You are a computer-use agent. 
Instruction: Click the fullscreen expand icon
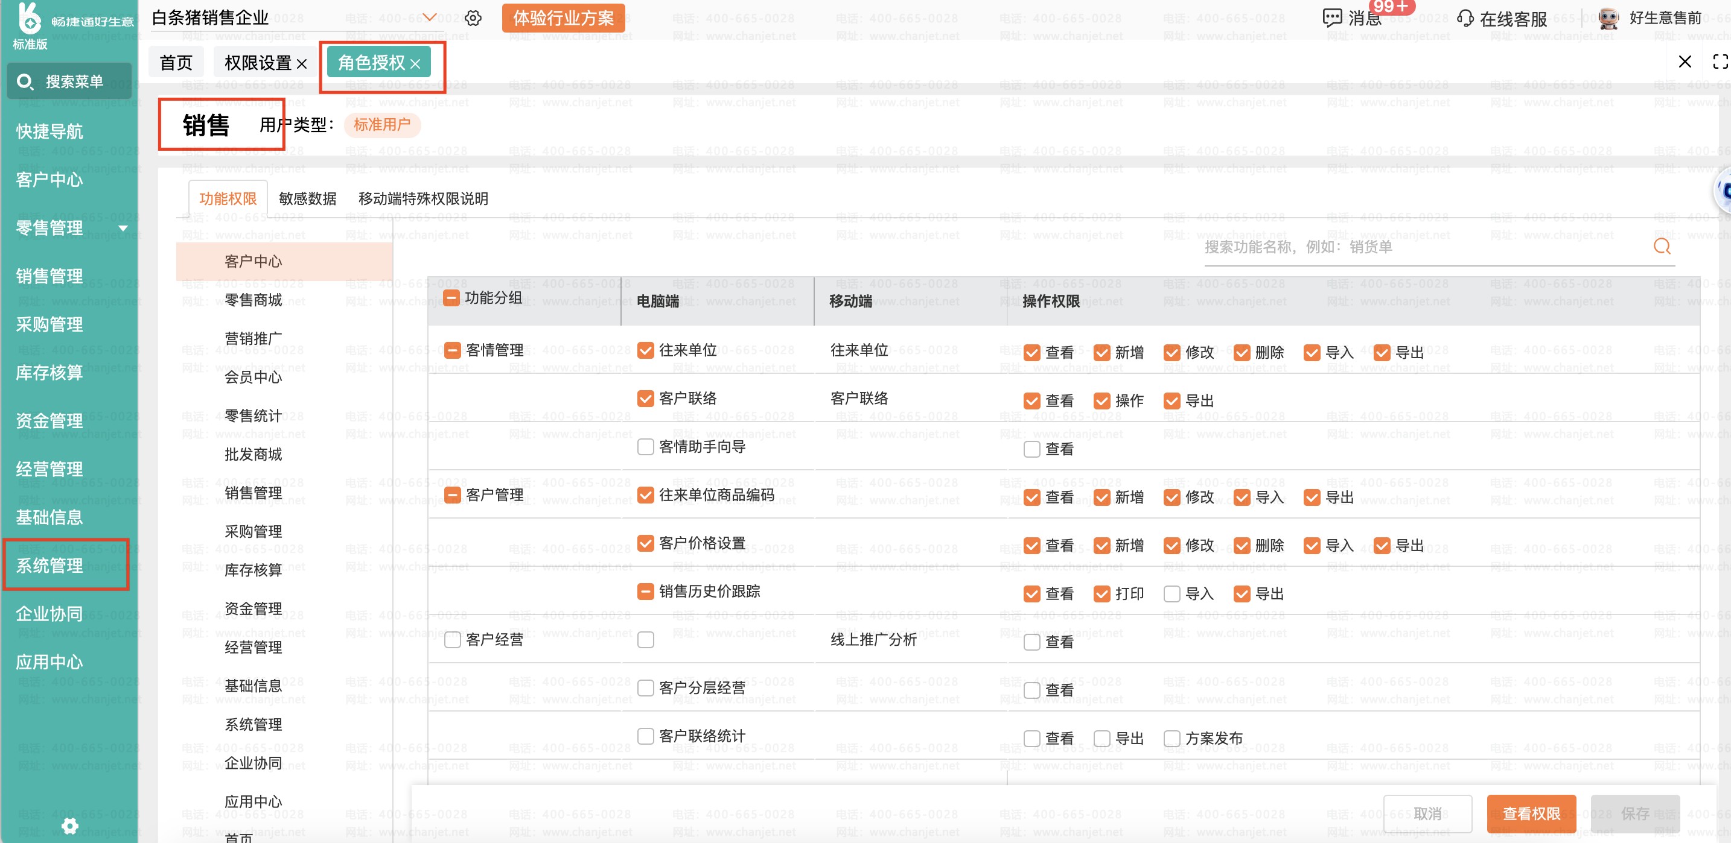pos(1720,62)
